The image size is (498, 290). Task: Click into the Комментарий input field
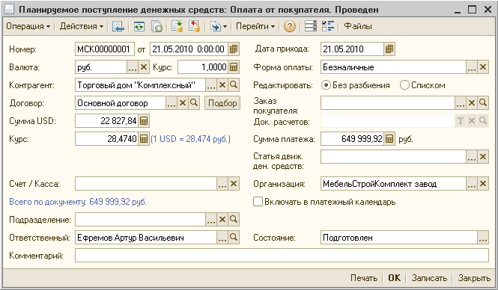click(282, 256)
